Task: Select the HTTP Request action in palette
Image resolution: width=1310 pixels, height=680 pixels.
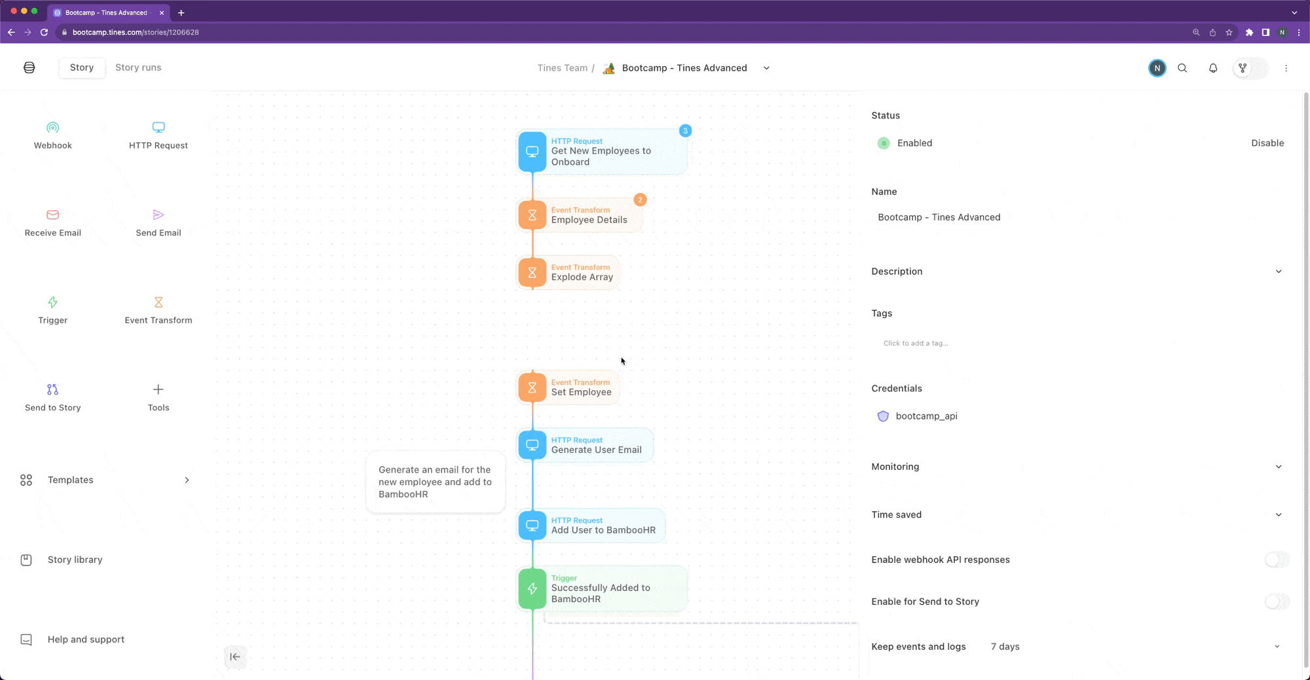Action: tap(158, 135)
